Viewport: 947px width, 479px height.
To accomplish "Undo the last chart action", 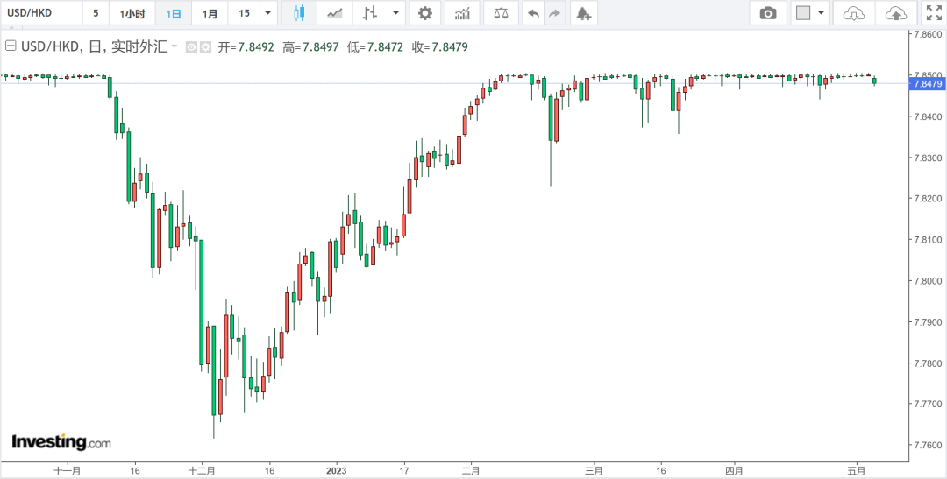I will pyautogui.click(x=533, y=13).
